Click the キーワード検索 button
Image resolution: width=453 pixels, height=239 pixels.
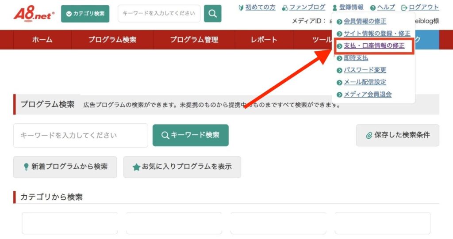[x=190, y=135]
